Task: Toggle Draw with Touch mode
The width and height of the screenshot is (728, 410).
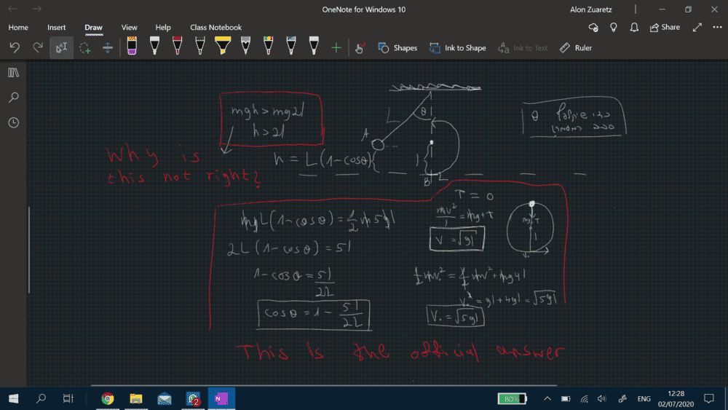Action: pyautogui.click(x=359, y=48)
